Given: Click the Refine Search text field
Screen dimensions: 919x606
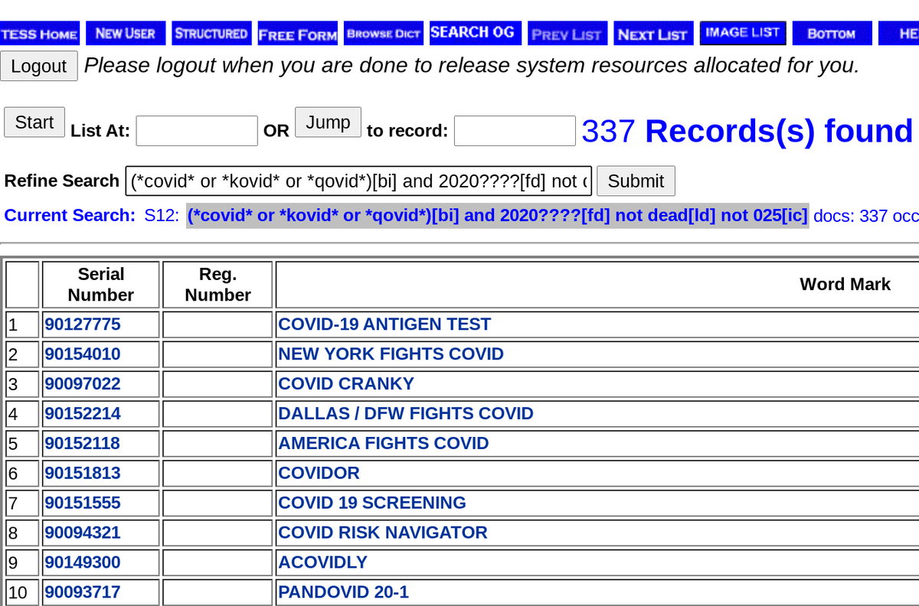Looking at the screenshot, I should (x=358, y=181).
